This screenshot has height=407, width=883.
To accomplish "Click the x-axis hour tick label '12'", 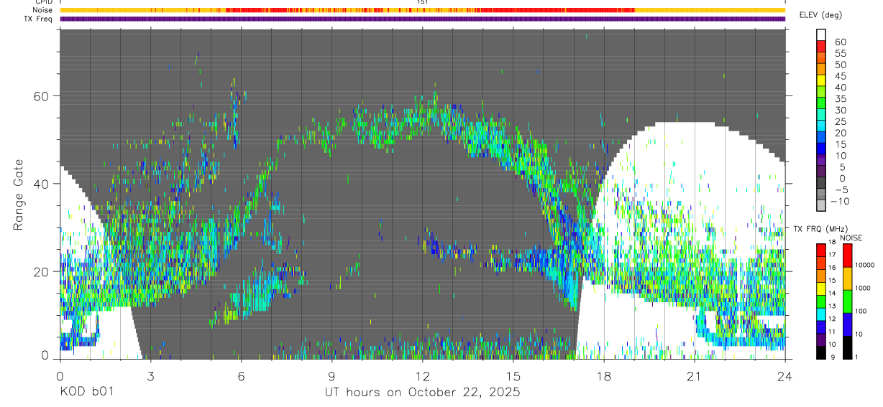I will pos(422,375).
